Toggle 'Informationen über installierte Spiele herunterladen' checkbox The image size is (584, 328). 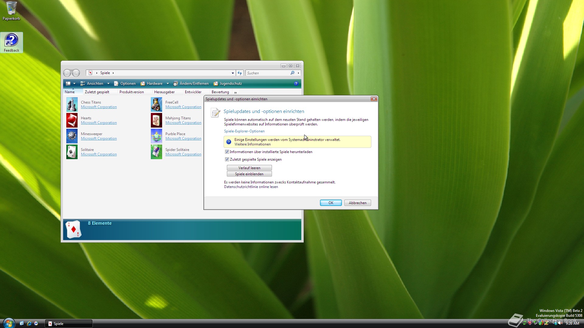(x=227, y=152)
